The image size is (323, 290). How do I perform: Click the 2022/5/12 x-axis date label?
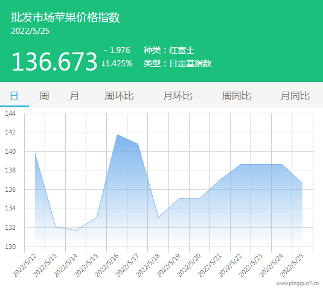click(x=25, y=265)
